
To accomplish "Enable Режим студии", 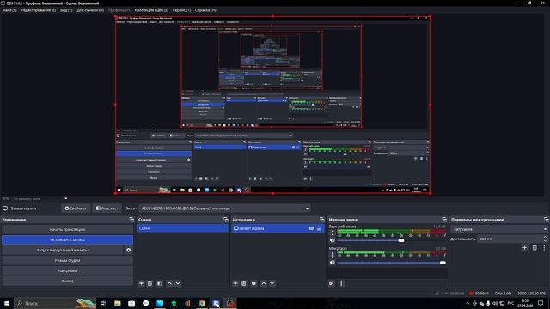I will point(67,261).
